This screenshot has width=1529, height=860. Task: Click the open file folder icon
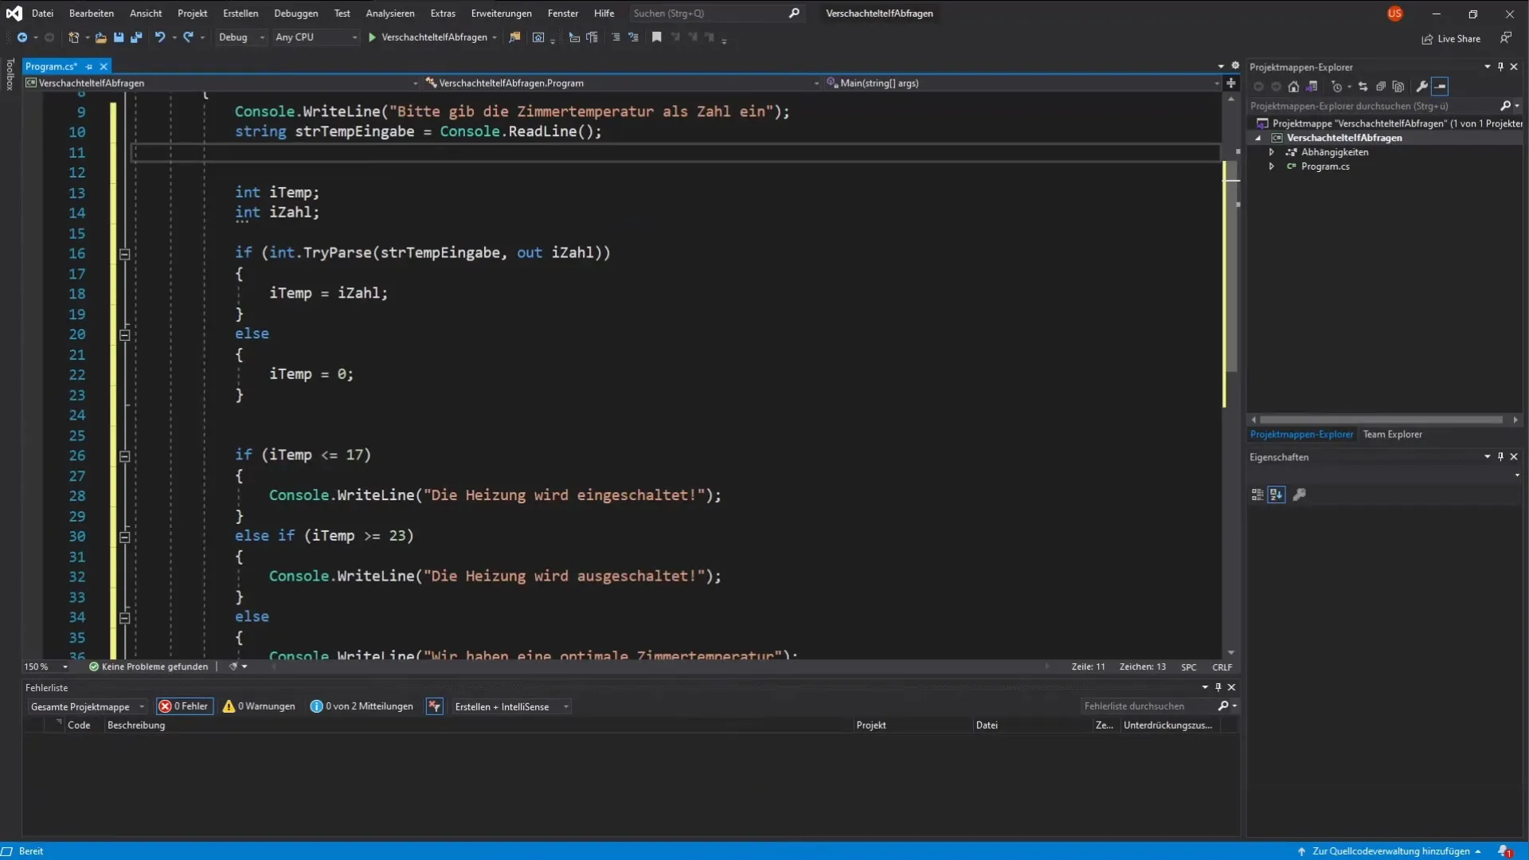(100, 37)
